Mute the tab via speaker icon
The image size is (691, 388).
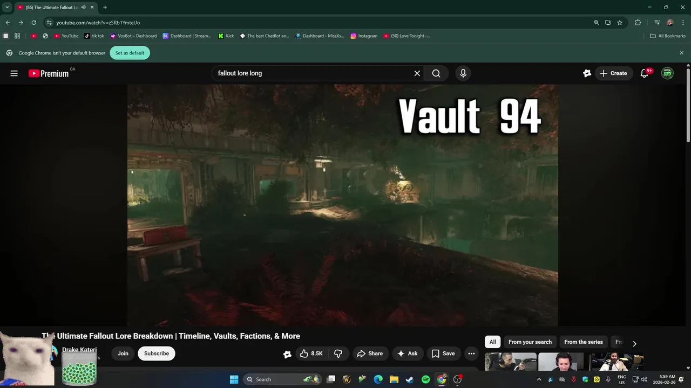[84, 8]
